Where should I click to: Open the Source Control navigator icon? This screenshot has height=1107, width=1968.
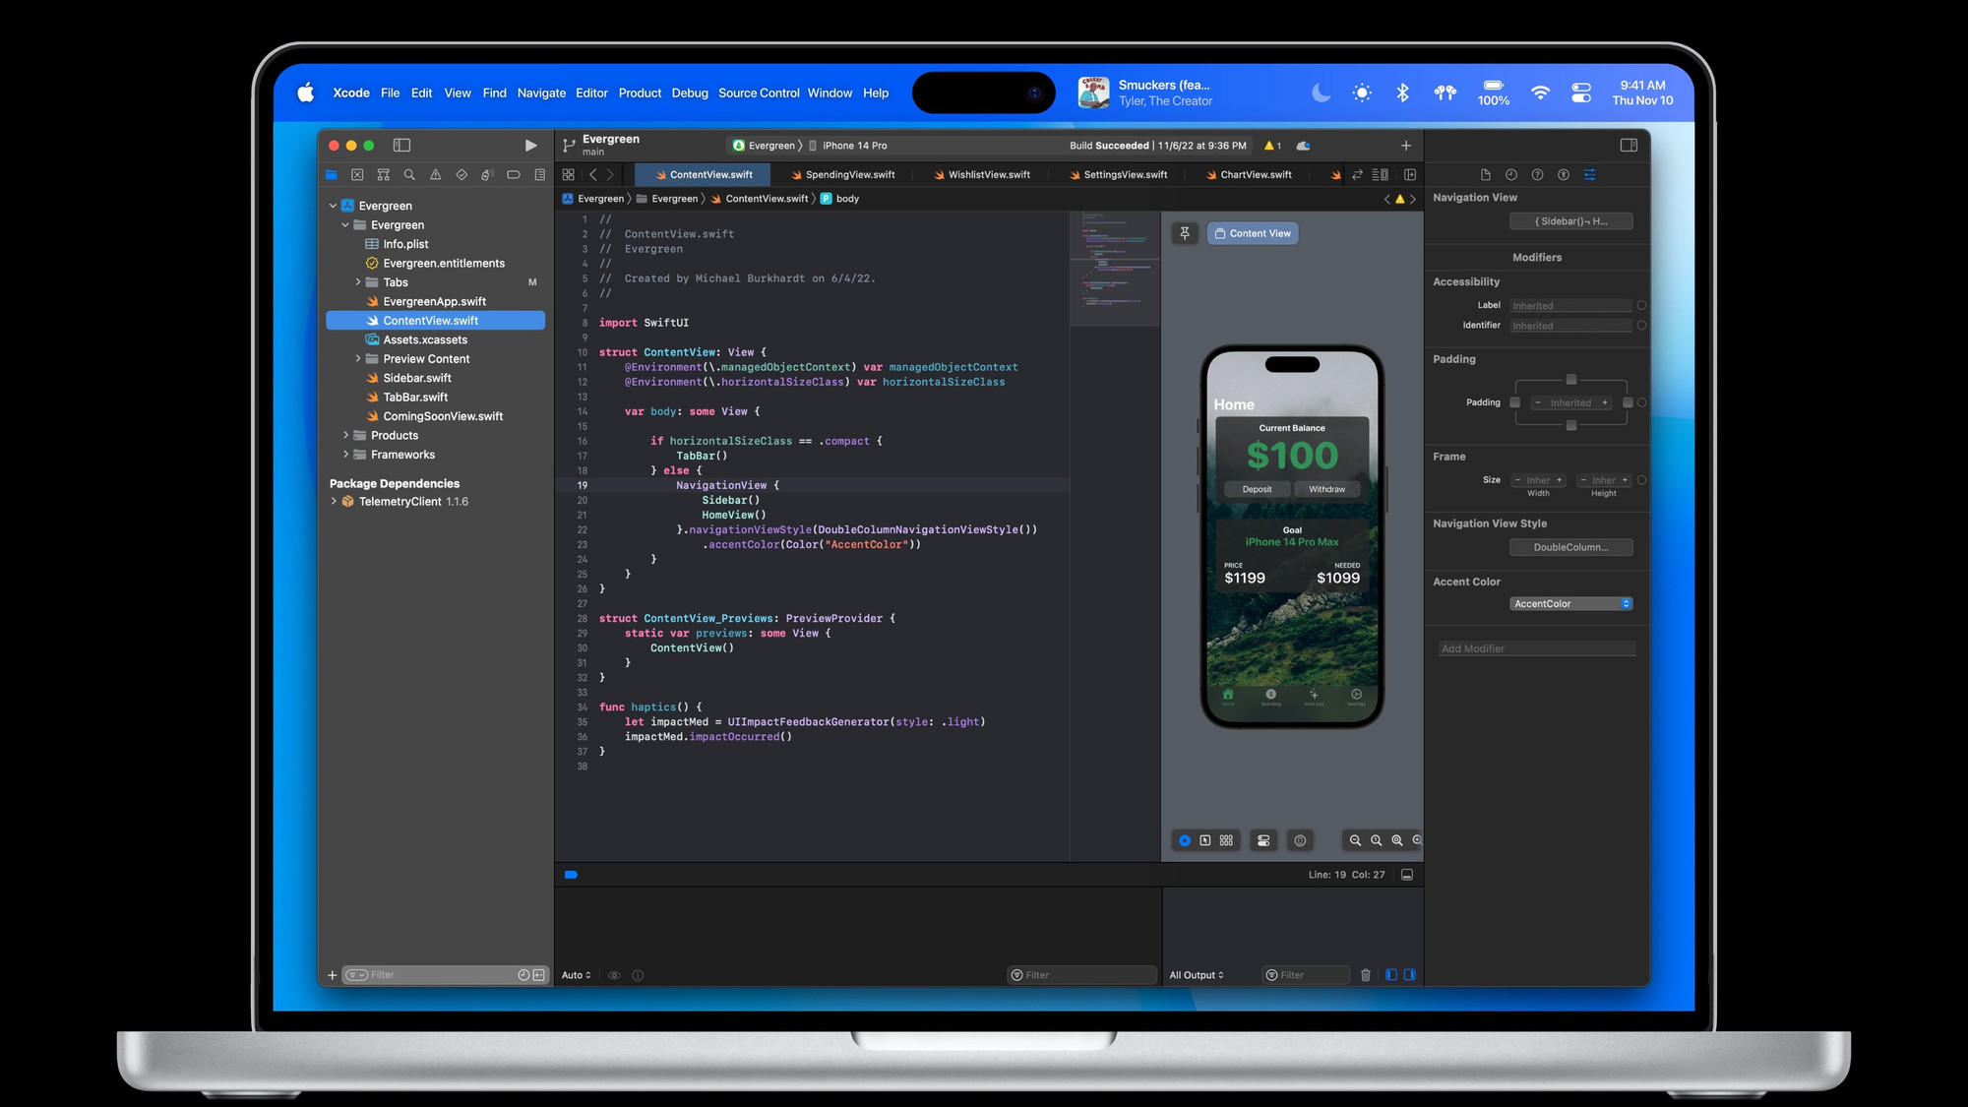coord(357,175)
